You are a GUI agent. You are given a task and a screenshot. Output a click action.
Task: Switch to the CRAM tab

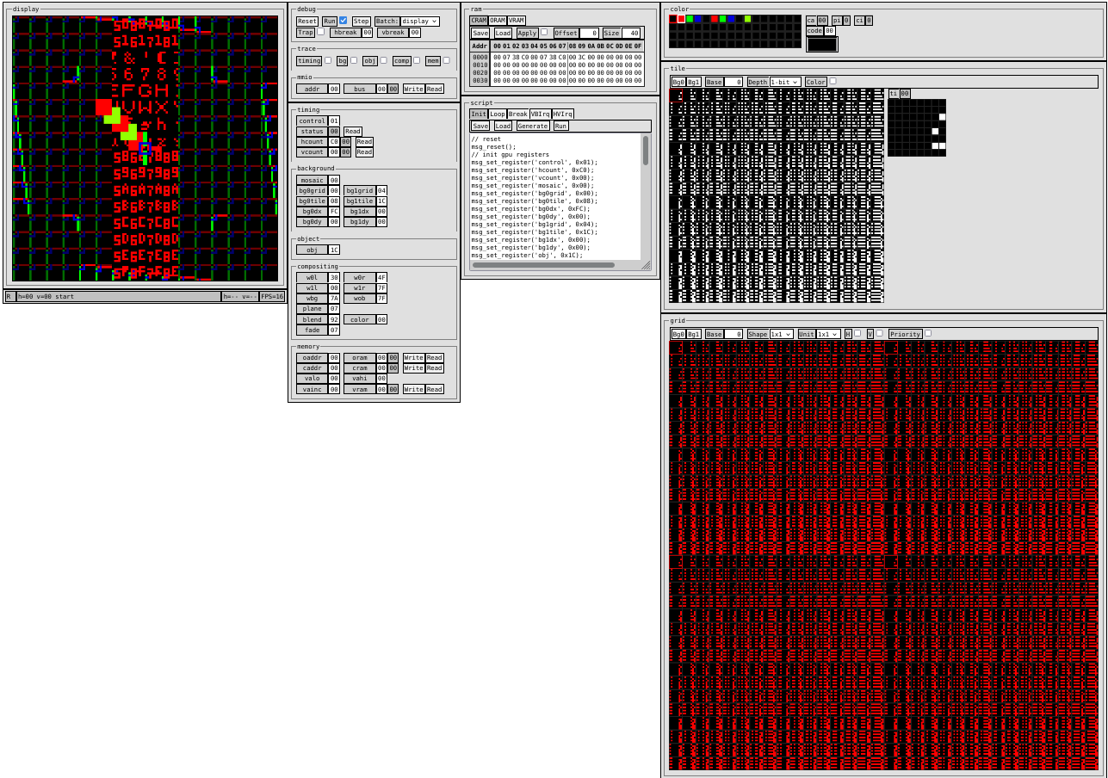(x=479, y=21)
